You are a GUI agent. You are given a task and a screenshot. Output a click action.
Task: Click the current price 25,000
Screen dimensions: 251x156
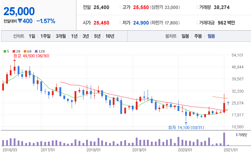[x=19, y=12]
